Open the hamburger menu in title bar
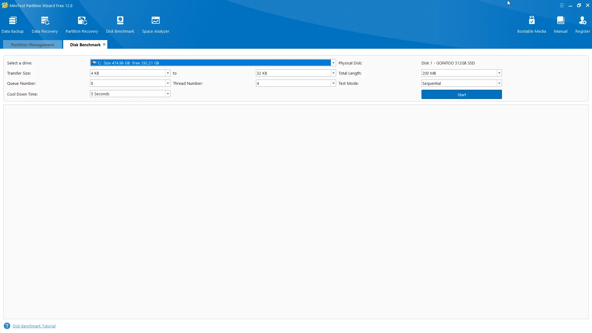Screen dimensions: 592x333 (562, 6)
